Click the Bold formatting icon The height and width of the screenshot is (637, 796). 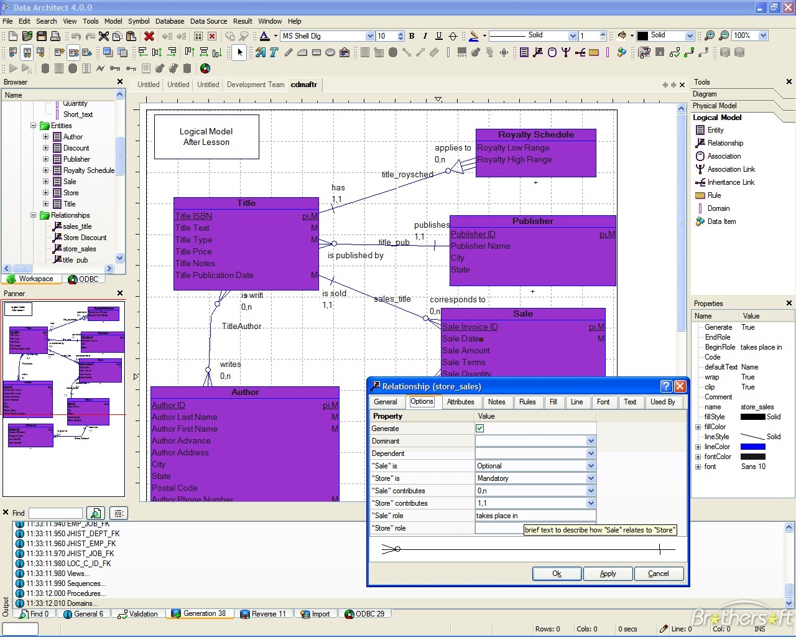click(x=412, y=36)
